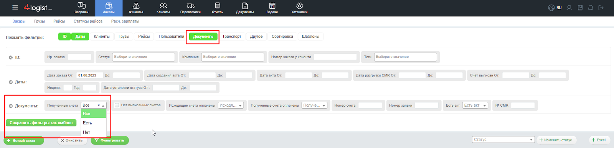Focus the № CMR input field

523,105
